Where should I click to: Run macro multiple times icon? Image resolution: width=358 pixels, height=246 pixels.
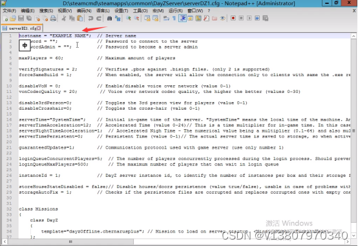coord(257,18)
